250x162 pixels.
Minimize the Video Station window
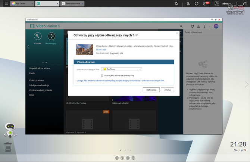coord(212,20)
